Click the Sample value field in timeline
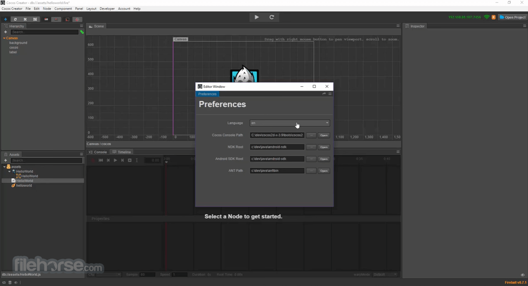Screen dimensions: 528x286 pos(147,274)
